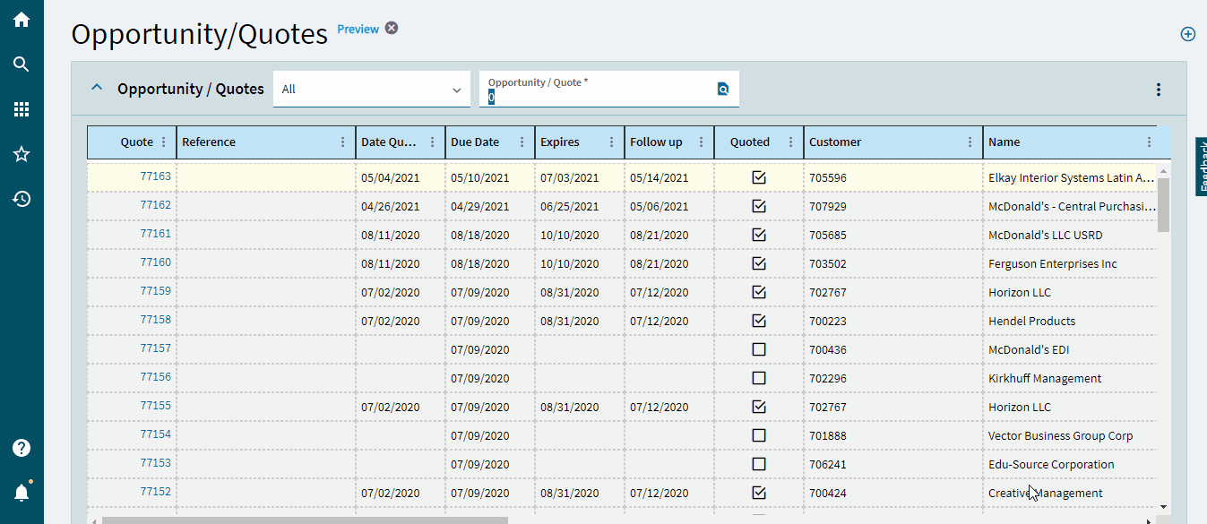Select customer cell 700436
This screenshot has height=524, width=1207.
(893, 349)
